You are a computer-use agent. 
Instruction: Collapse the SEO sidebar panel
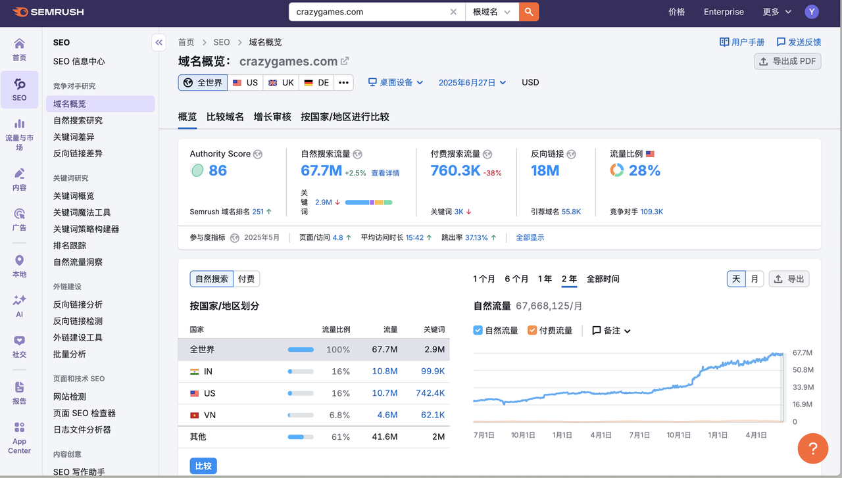tap(159, 43)
